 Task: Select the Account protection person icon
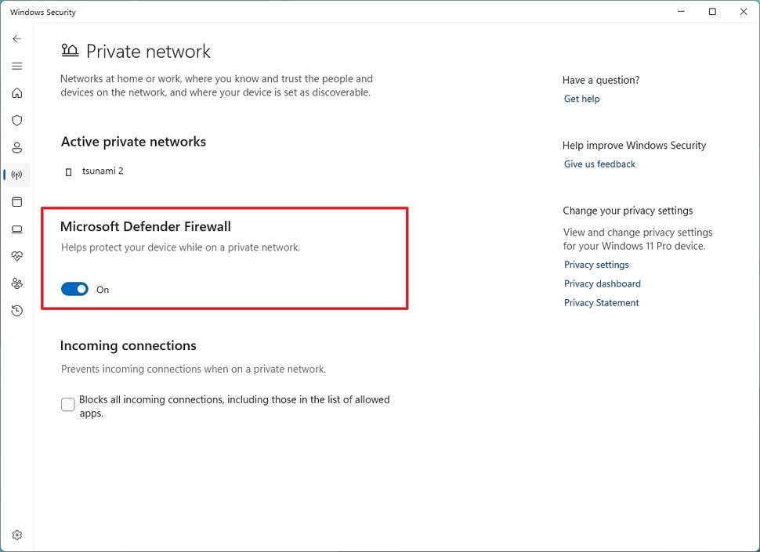pos(16,147)
